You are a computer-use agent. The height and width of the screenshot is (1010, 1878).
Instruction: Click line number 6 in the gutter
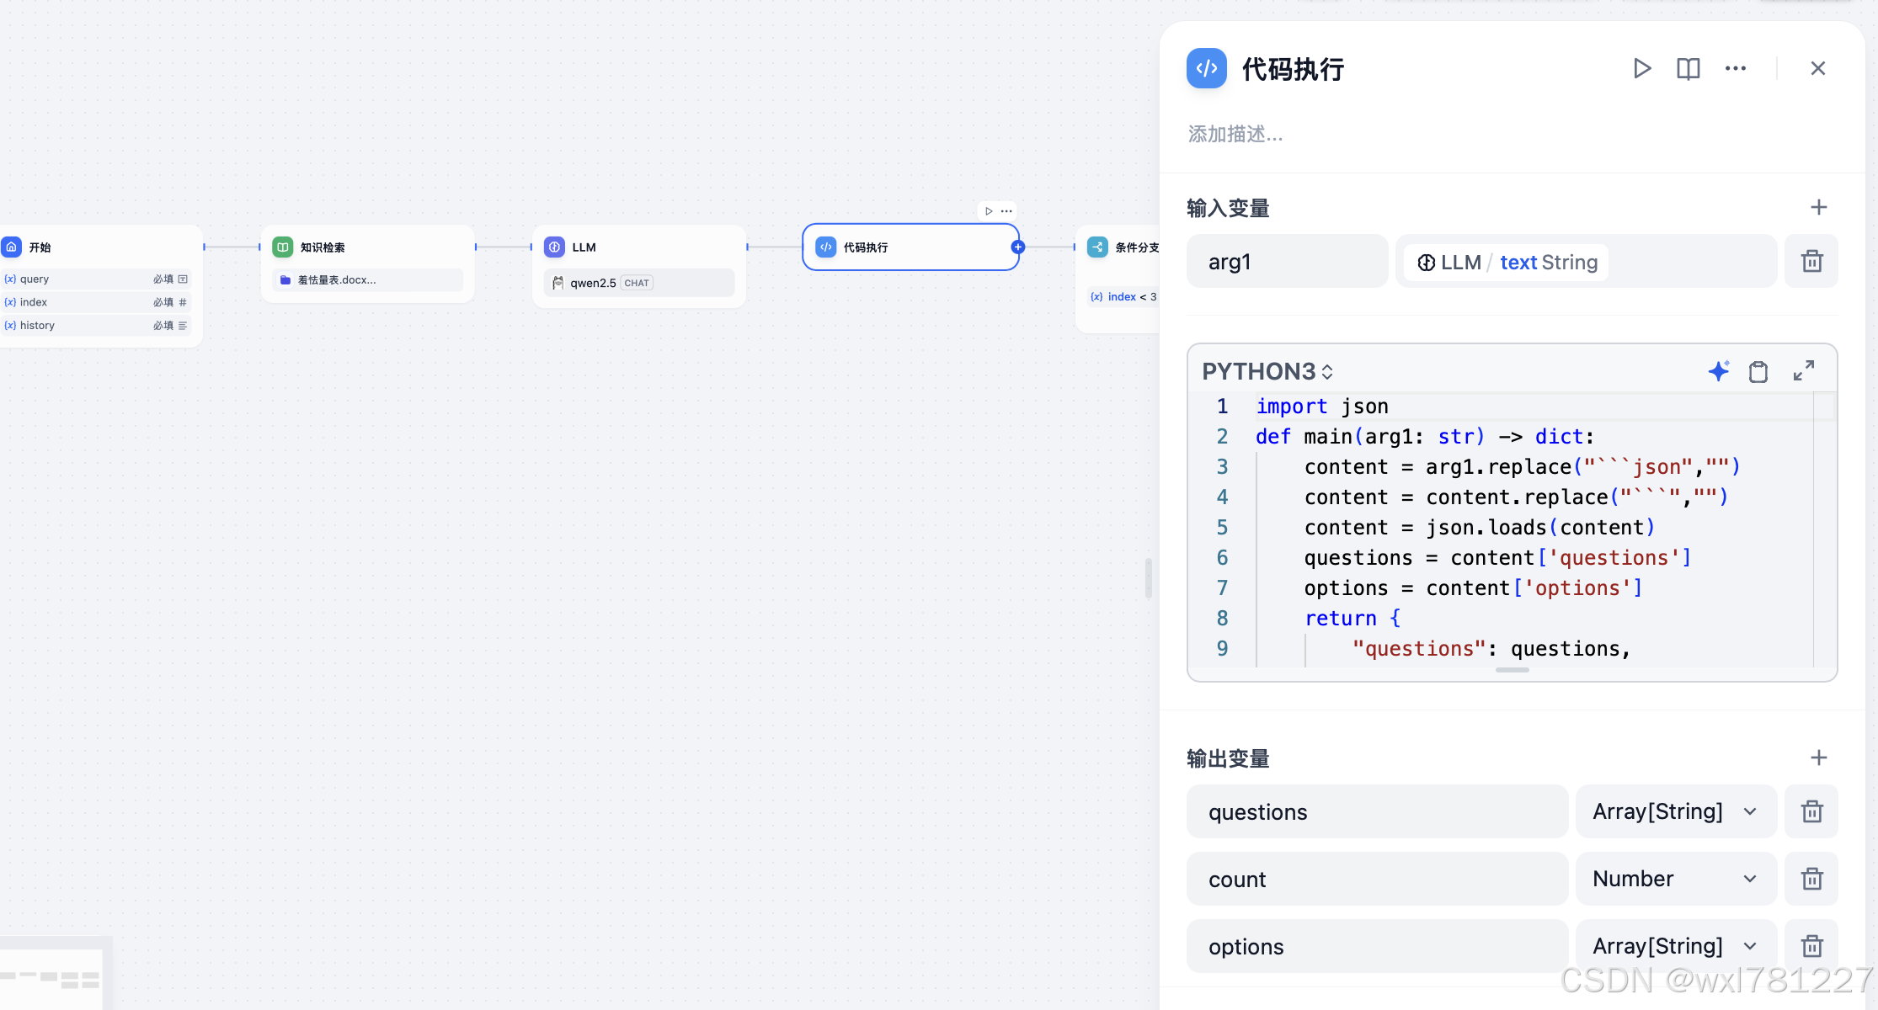pos(1222,557)
